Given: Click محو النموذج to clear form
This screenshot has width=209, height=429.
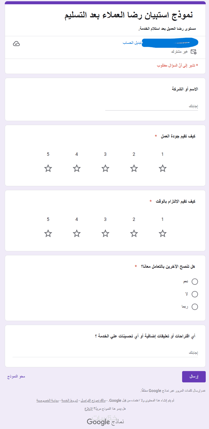Looking at the screenshot, I should pos(16,376).
